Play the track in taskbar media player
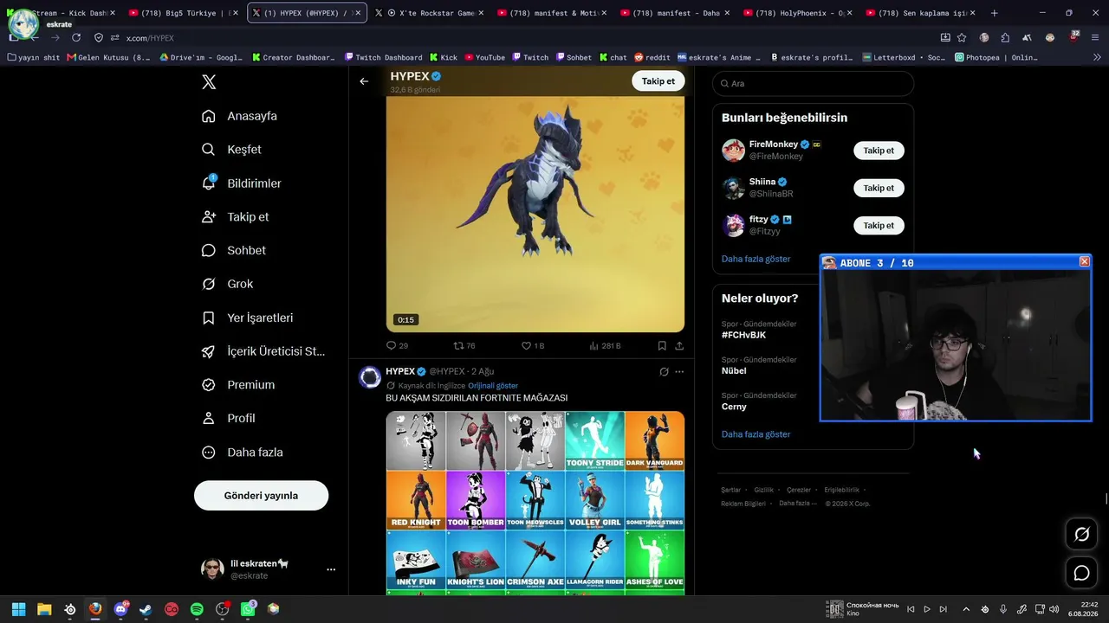This screenshot has width=1109, height=623. click(x=927, y=609)
